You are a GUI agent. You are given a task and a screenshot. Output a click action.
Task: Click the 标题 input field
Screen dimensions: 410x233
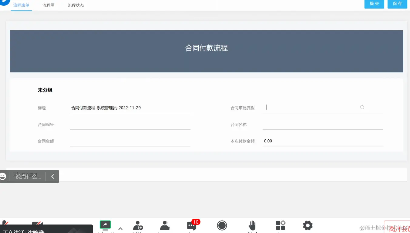click(x=130, y=108)
